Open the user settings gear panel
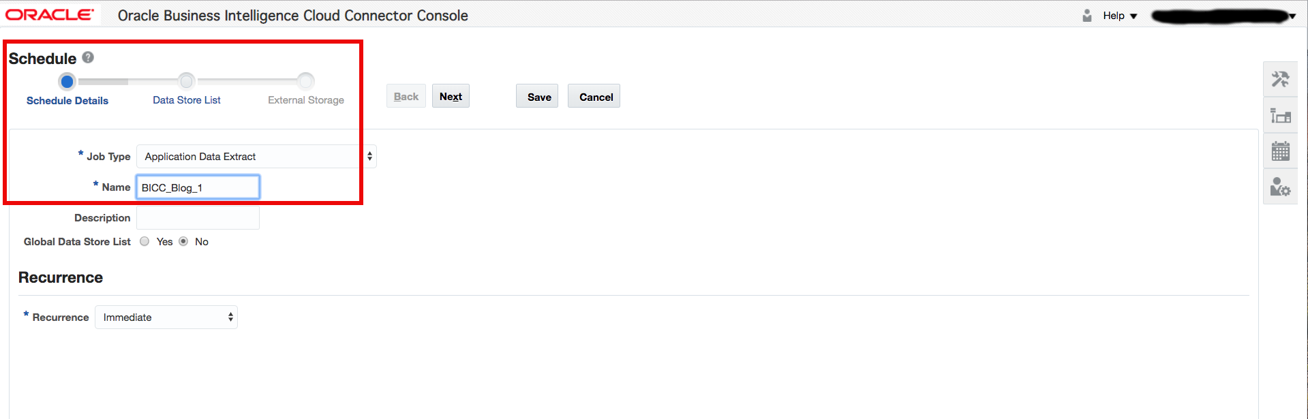 coord(1280,187)
